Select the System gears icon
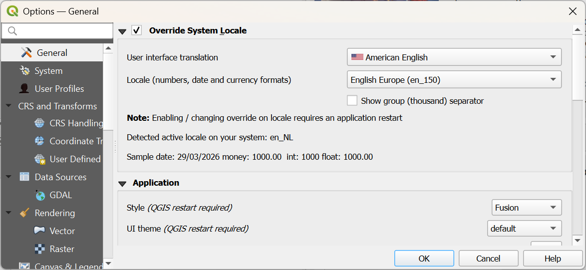 (x=24, y=71)
